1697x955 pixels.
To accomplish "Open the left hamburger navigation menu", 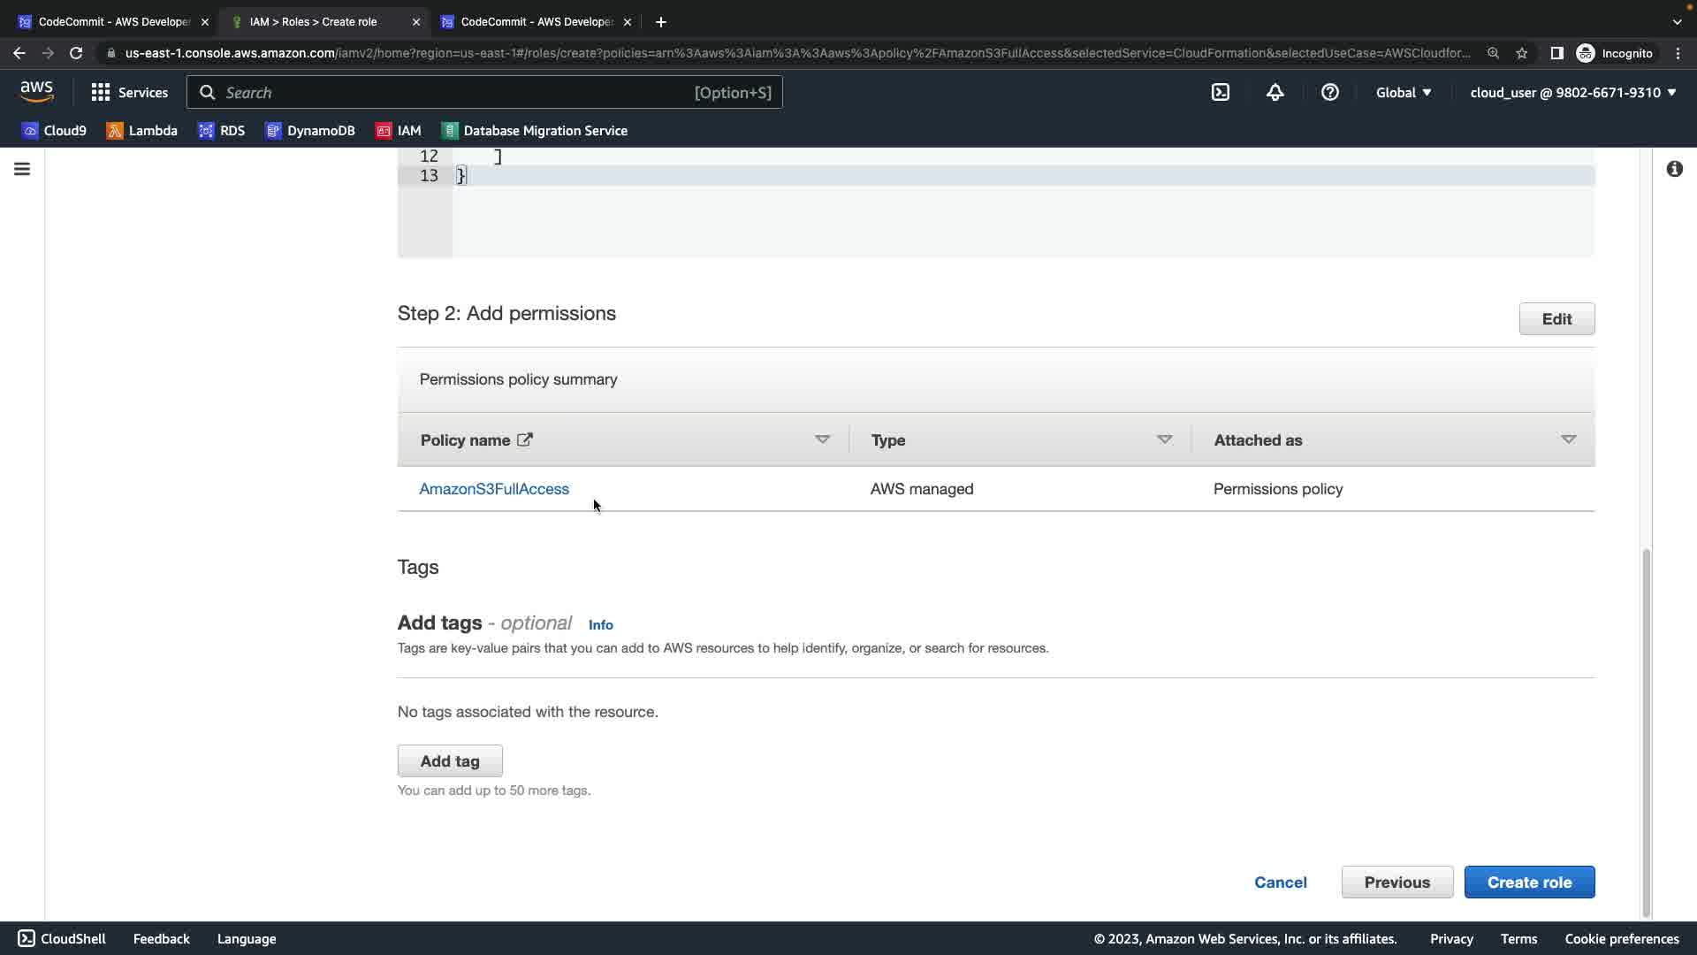I will click(x=22, y=169).
